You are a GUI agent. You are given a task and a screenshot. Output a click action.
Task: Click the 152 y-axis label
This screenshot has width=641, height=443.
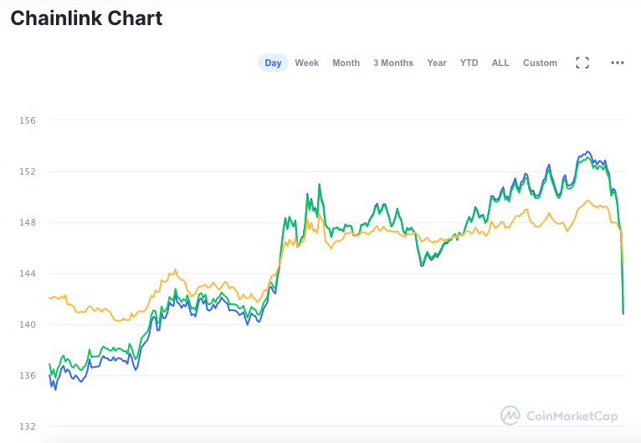(x=28, y=171)
